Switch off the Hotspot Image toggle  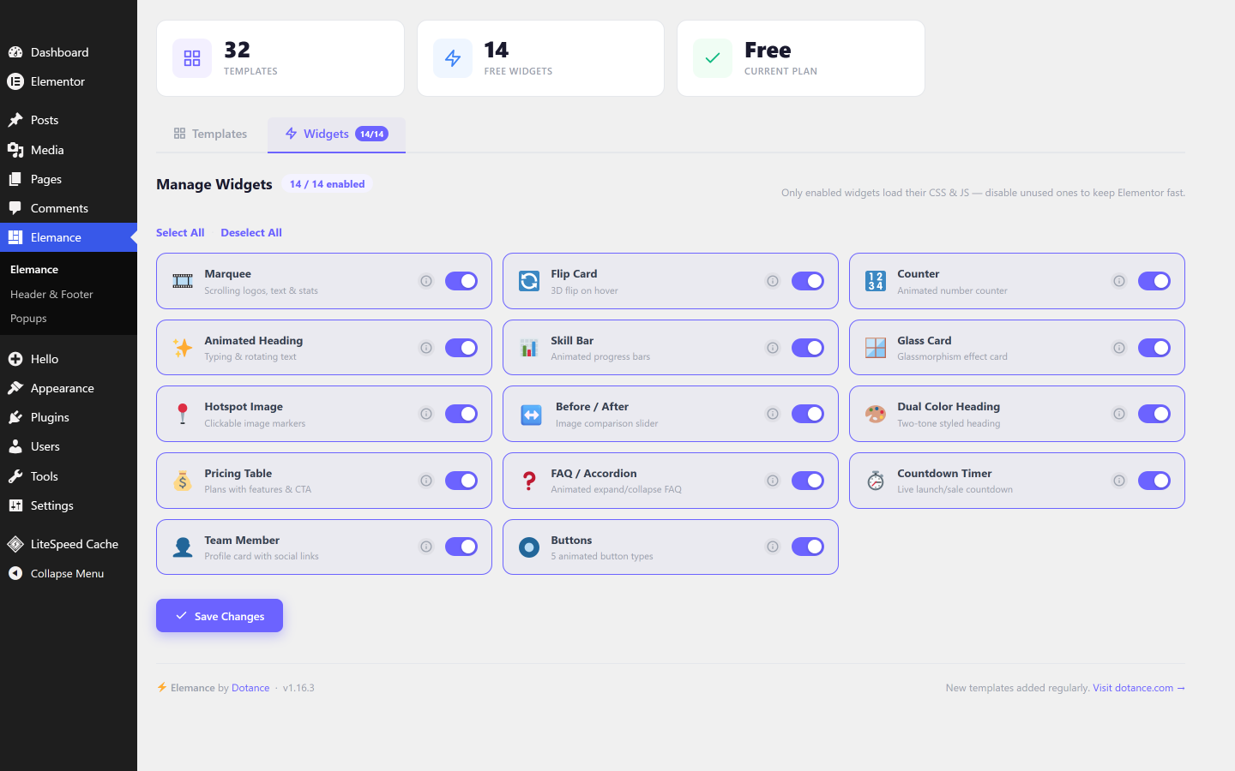coord(461,414)
